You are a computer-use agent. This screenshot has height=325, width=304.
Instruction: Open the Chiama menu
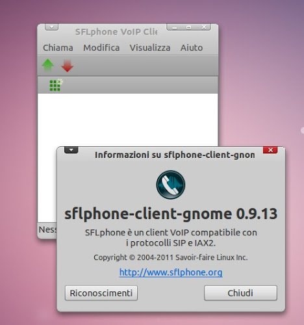pos(58,47)
